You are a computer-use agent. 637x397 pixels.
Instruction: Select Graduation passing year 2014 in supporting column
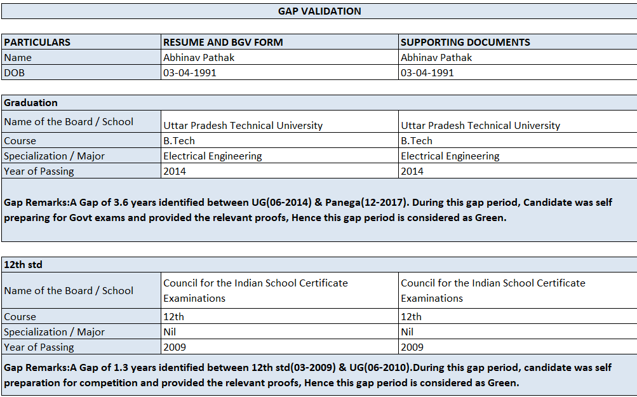tap(517, 171)
